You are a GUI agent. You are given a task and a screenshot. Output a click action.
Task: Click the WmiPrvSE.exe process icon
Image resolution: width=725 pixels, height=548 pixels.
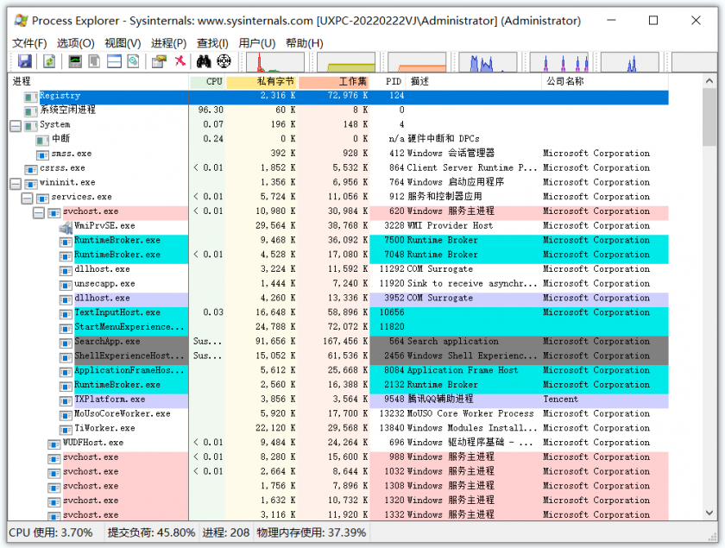pyautogui.click(x=66, y=226)
